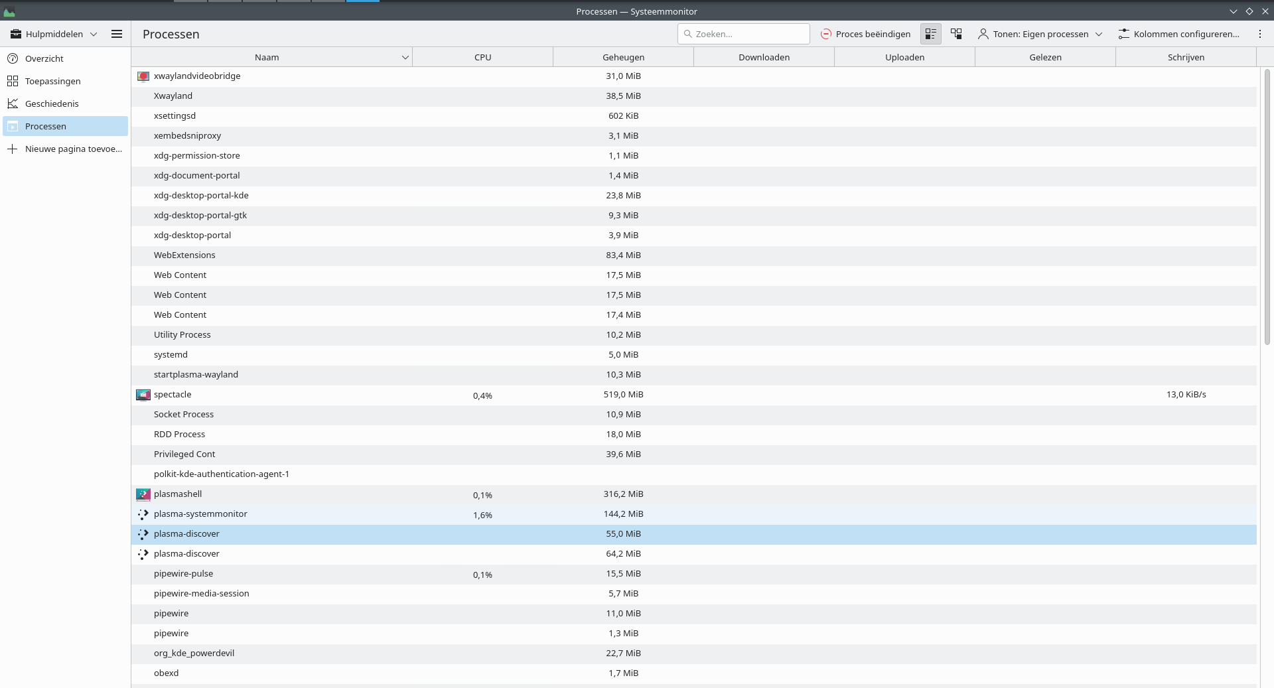The width and height of the screenshot is (1274, 688).
Task: Select the Xwayland process row
Action: [693, 96]
